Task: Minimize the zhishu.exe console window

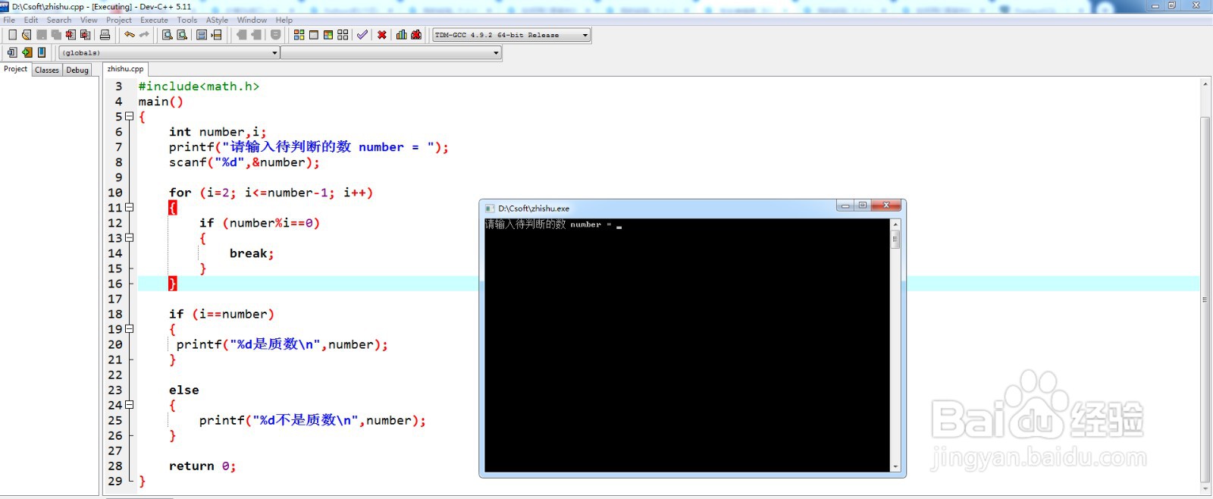Action: click(x=845, y=206)
